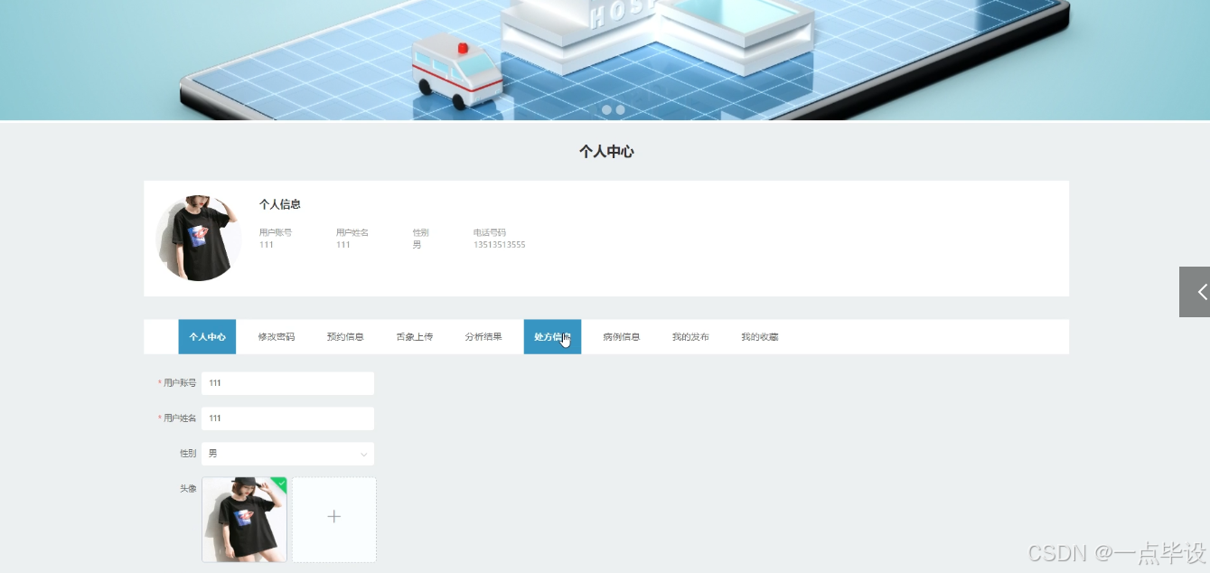Screen dimensions: 1210x573
Task: Click the 用户账号 input field
Action: coord(287,382)
